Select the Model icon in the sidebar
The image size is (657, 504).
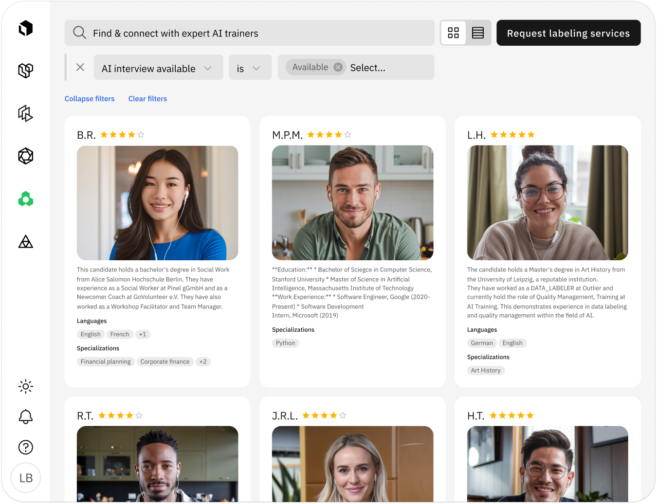(25, 156)
